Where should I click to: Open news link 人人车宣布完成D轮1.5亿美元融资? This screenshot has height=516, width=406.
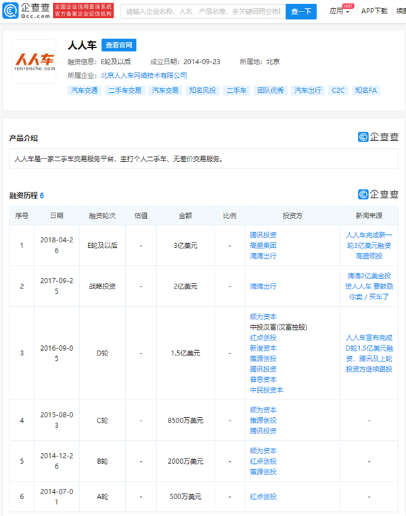369,353
